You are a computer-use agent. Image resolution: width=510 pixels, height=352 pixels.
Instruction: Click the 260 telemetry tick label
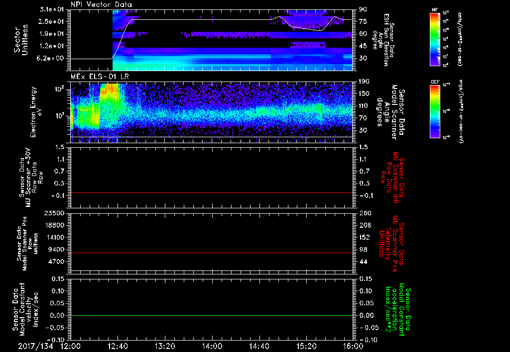point(364,213)
